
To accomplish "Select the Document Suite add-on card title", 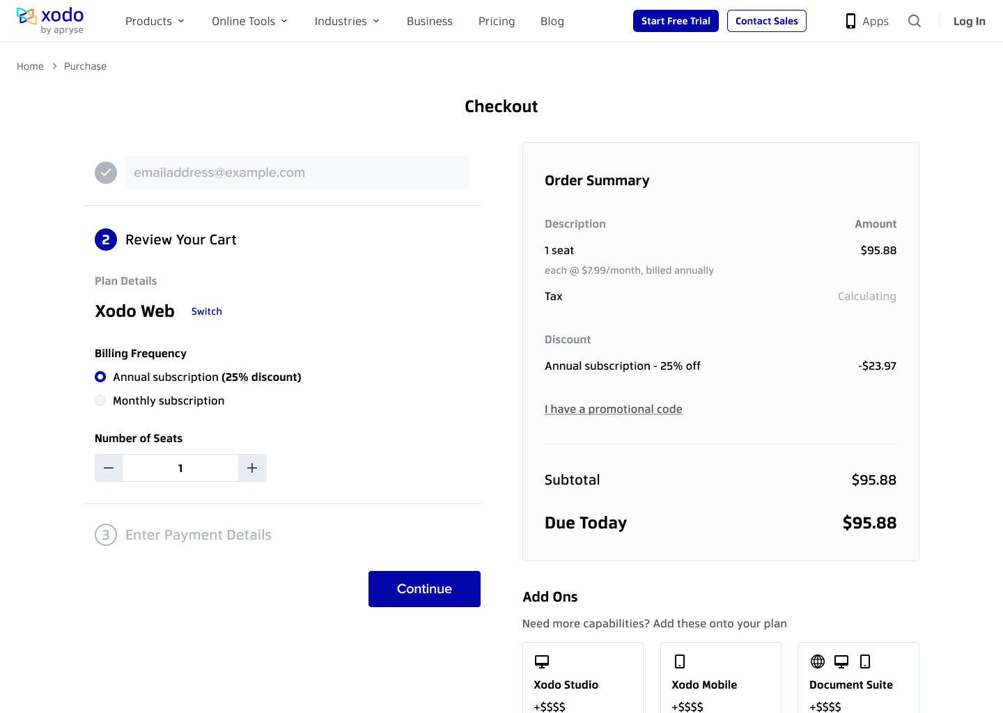I will coord(851,684).
